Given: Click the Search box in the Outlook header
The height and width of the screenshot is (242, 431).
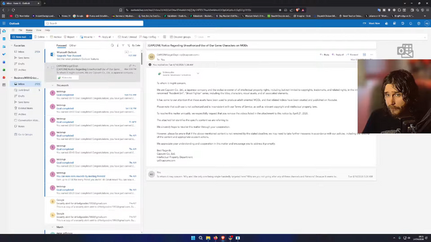Looking at the screenshot, I should pos(94,24).
